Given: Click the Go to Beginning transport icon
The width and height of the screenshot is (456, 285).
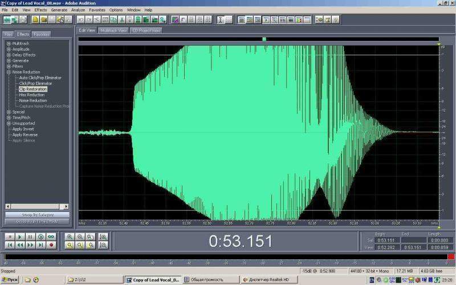Looking at the screenshot, I should [10, 245].
